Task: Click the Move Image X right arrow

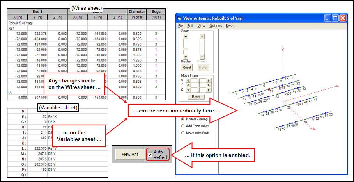Action: (x=209, y=80)
